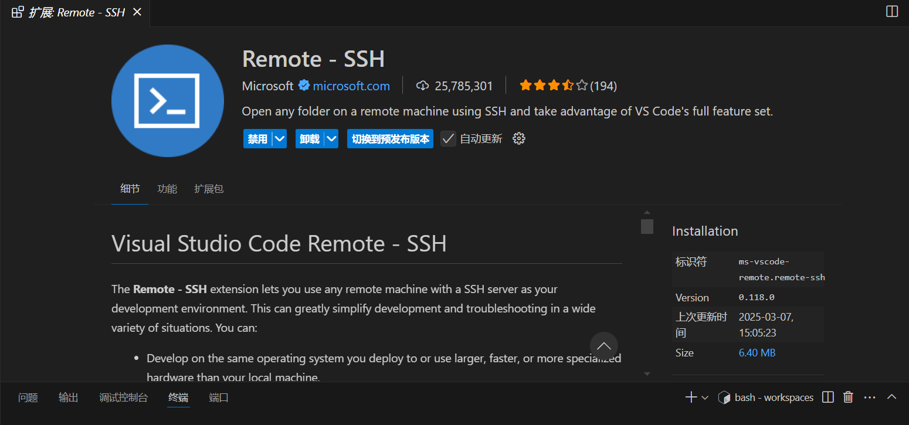Kill terminal with trash icon
Screen dimensions: 909x425
(x=848, y=397)
